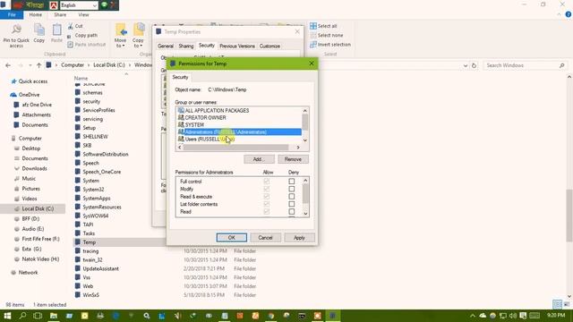573x322 pixels.
Task: Click Select none in ribbon
Action: [x=326, y=36]
